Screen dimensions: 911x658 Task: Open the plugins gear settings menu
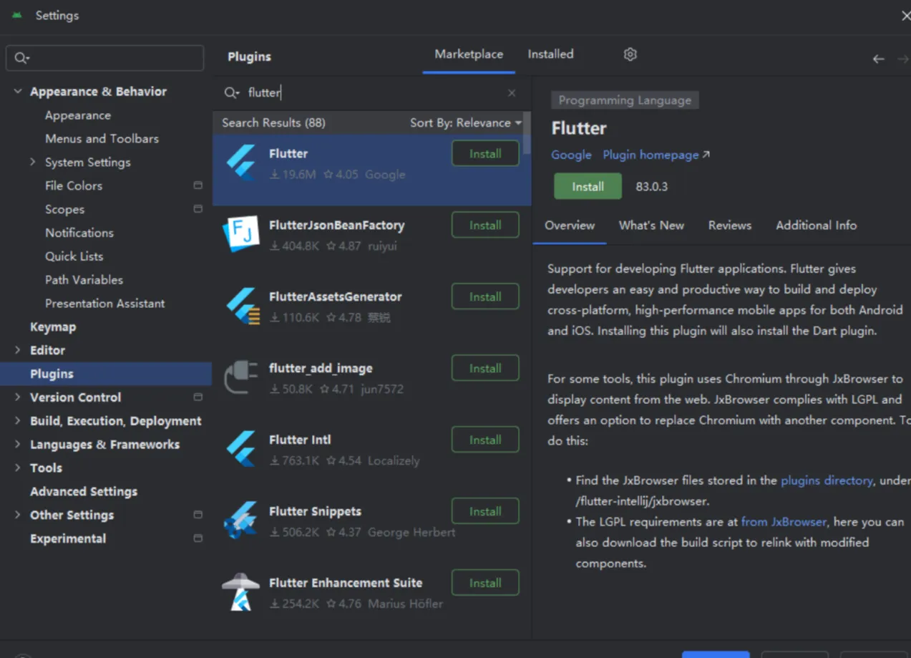pos(630,54)
